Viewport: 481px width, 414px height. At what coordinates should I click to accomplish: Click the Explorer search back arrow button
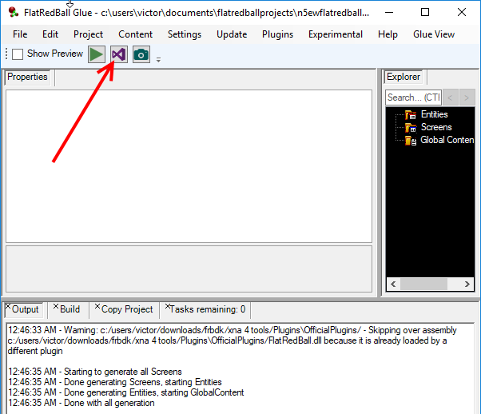[x=451, y=98]
